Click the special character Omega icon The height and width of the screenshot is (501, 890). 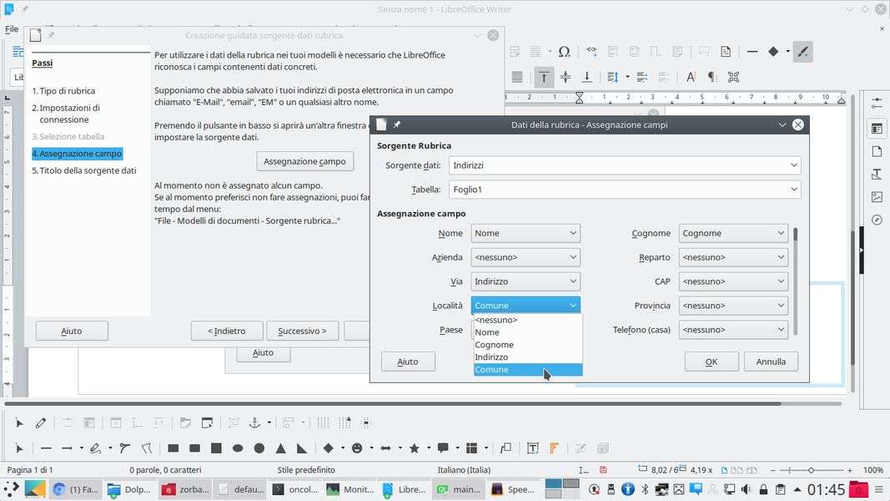[x=564, y=52]
